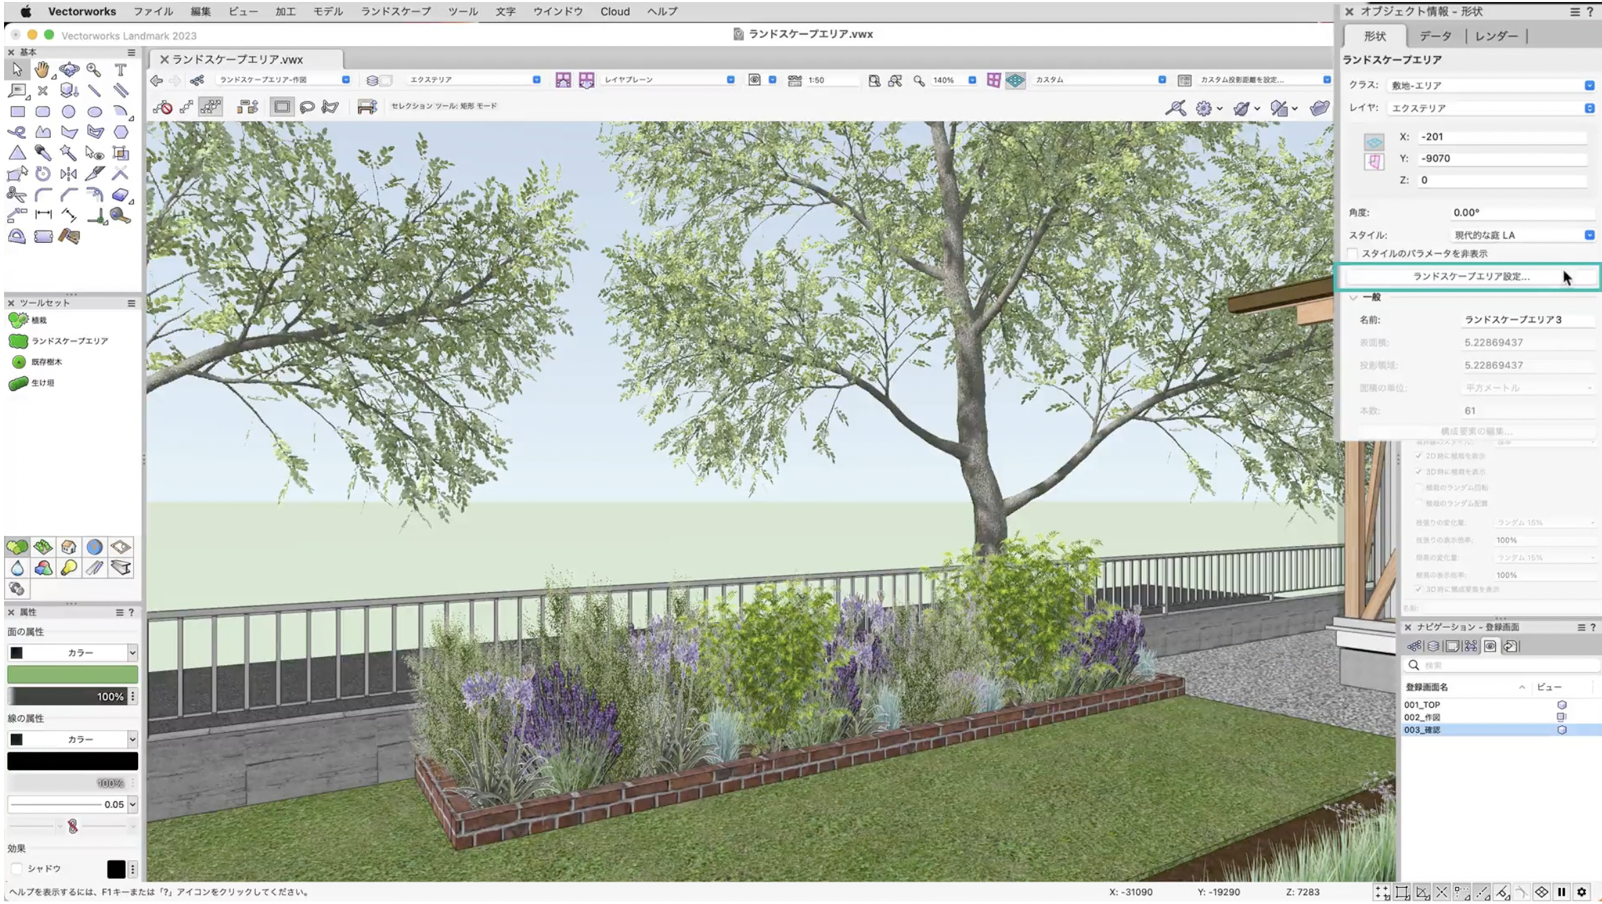Open the モデル menu

328,12
